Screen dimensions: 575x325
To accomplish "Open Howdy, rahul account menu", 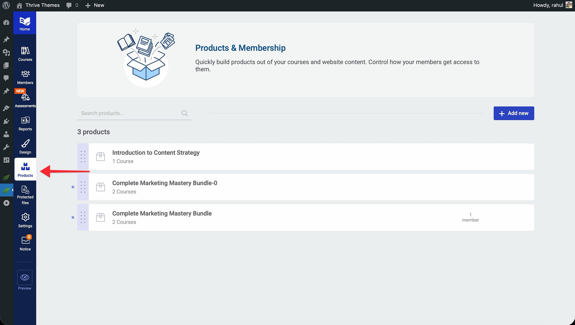I will [548, 5].
